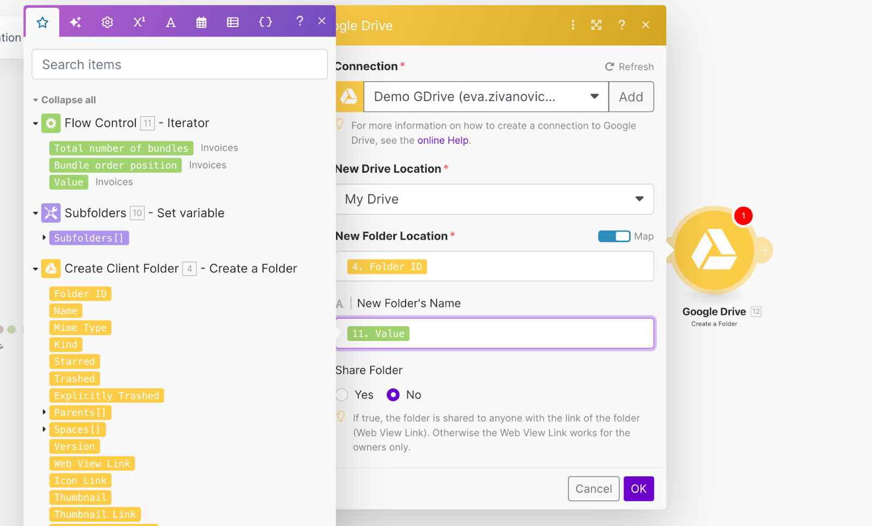The image size is (872, 526).
Task: Click the Flow Control gear icon
Action: (51, 123)
